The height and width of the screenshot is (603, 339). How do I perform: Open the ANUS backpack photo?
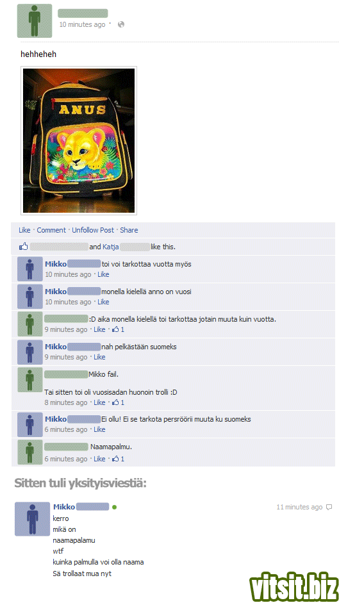(79, 140)
